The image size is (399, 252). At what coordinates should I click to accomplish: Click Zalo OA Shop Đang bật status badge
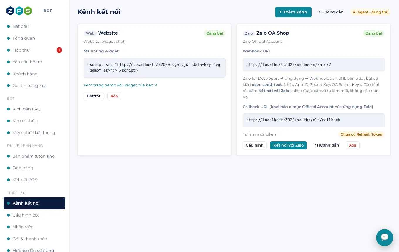point(374,33)
